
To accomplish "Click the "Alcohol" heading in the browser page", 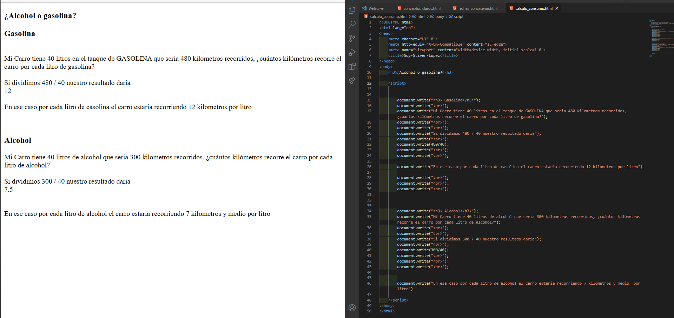I will pyautogui.click(x=18, y=140).
